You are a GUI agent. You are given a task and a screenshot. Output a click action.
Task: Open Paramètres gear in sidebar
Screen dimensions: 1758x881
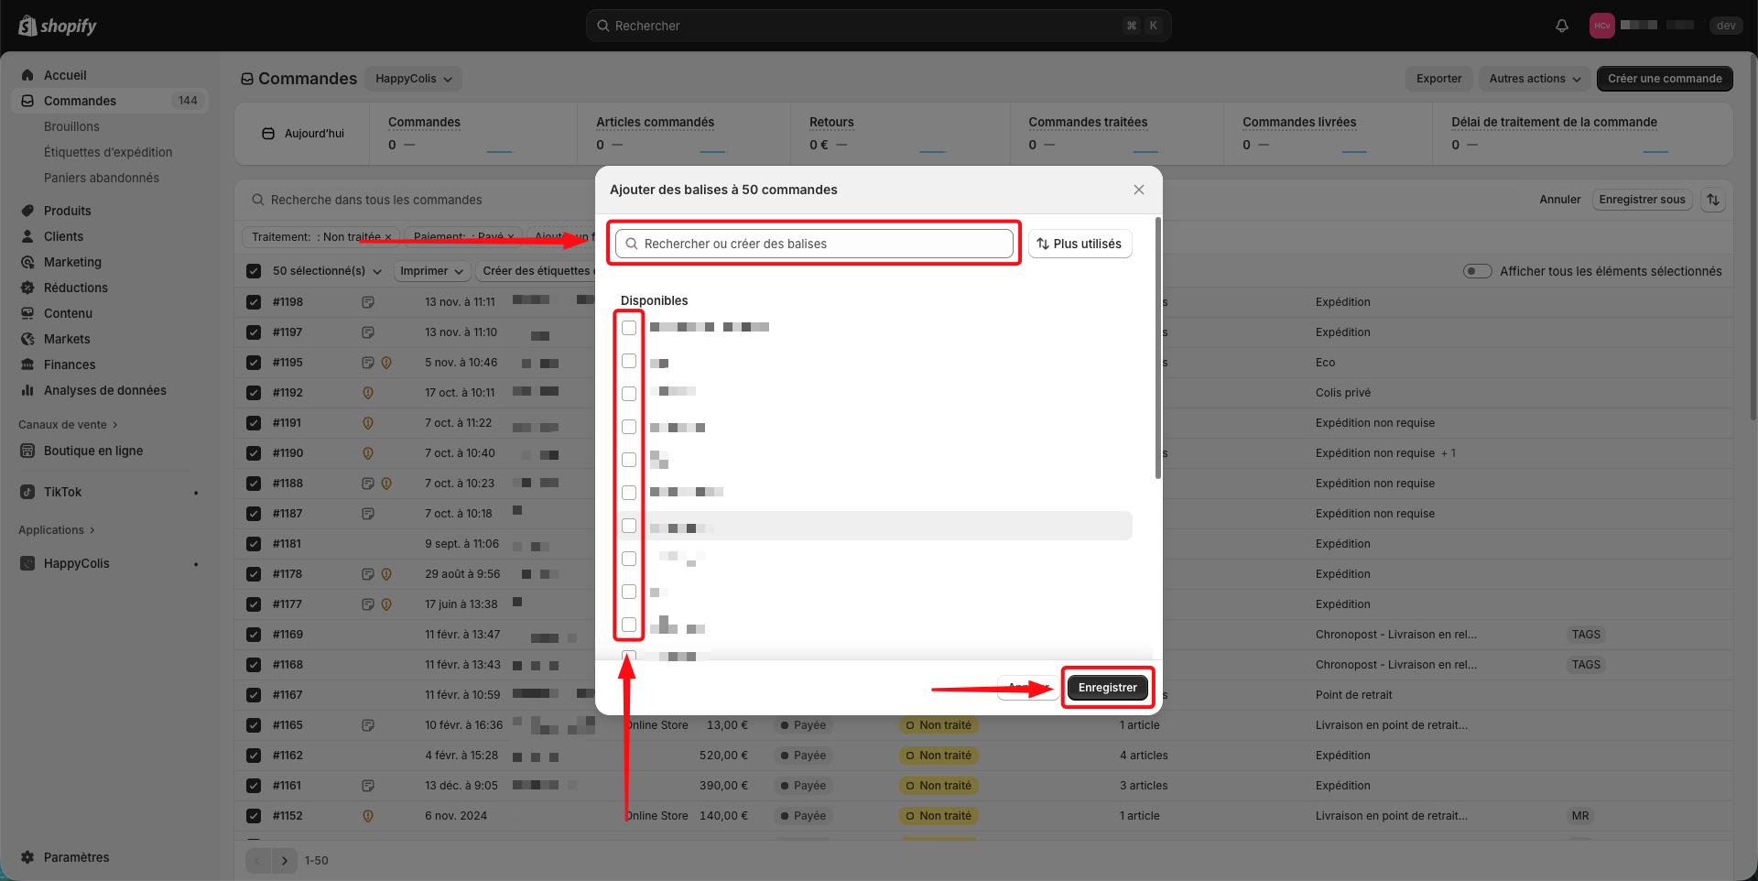(x=27, y=857)
